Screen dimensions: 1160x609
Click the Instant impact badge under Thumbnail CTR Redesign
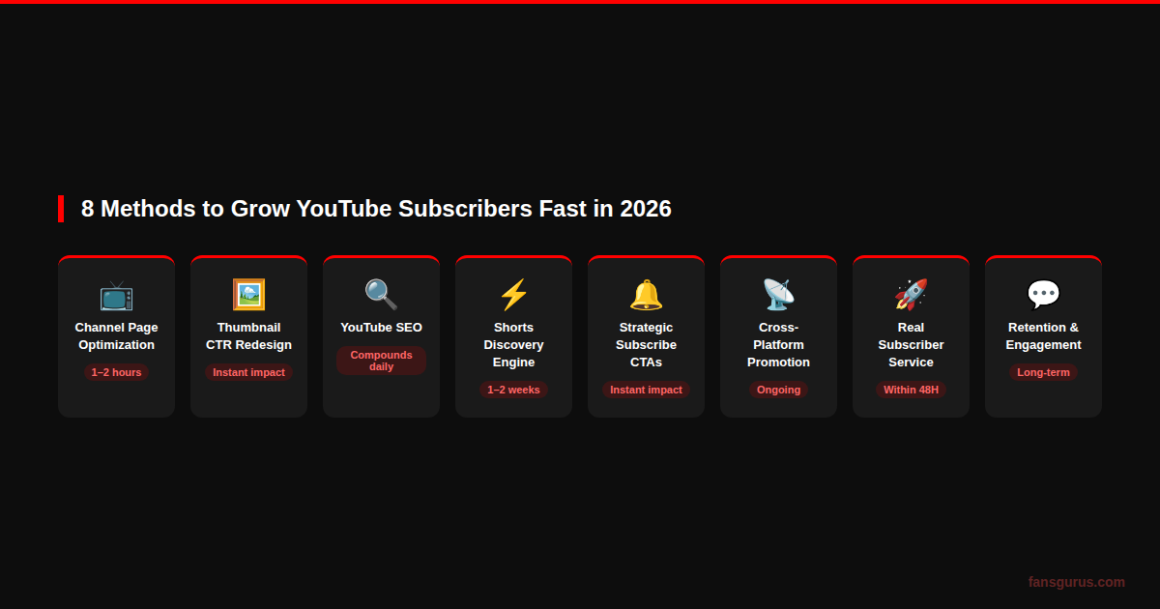point(248,372)
